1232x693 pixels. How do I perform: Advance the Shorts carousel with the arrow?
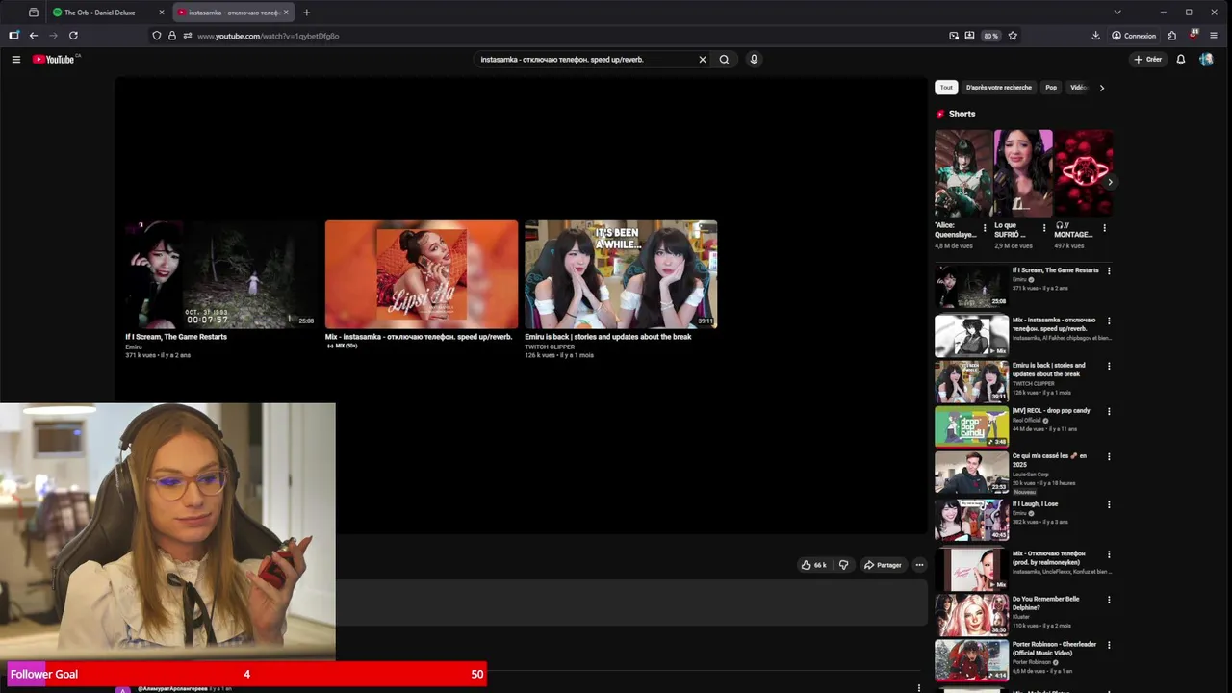[1110, 182]
